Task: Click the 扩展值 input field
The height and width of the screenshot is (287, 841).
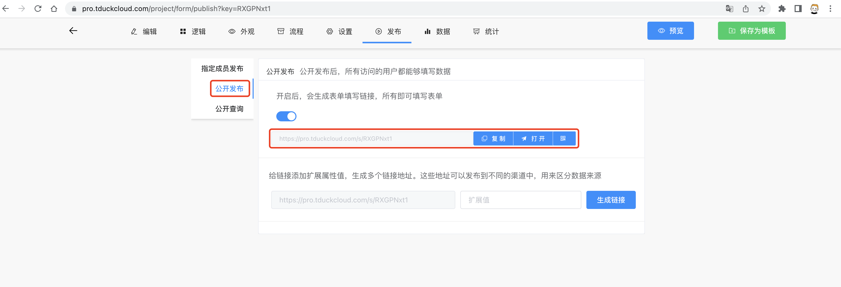Action: point(520,200)
